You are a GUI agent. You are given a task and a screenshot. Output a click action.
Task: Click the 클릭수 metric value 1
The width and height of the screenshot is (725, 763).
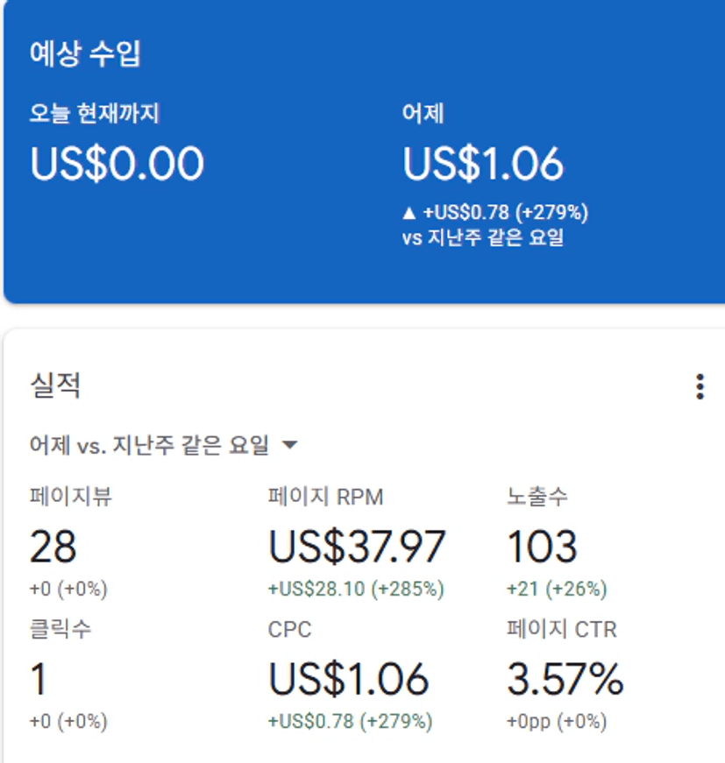tap(39, 679)
